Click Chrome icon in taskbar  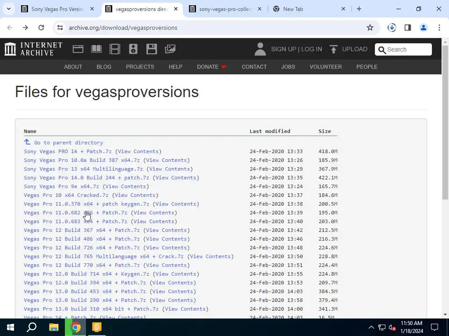point(75,327)
